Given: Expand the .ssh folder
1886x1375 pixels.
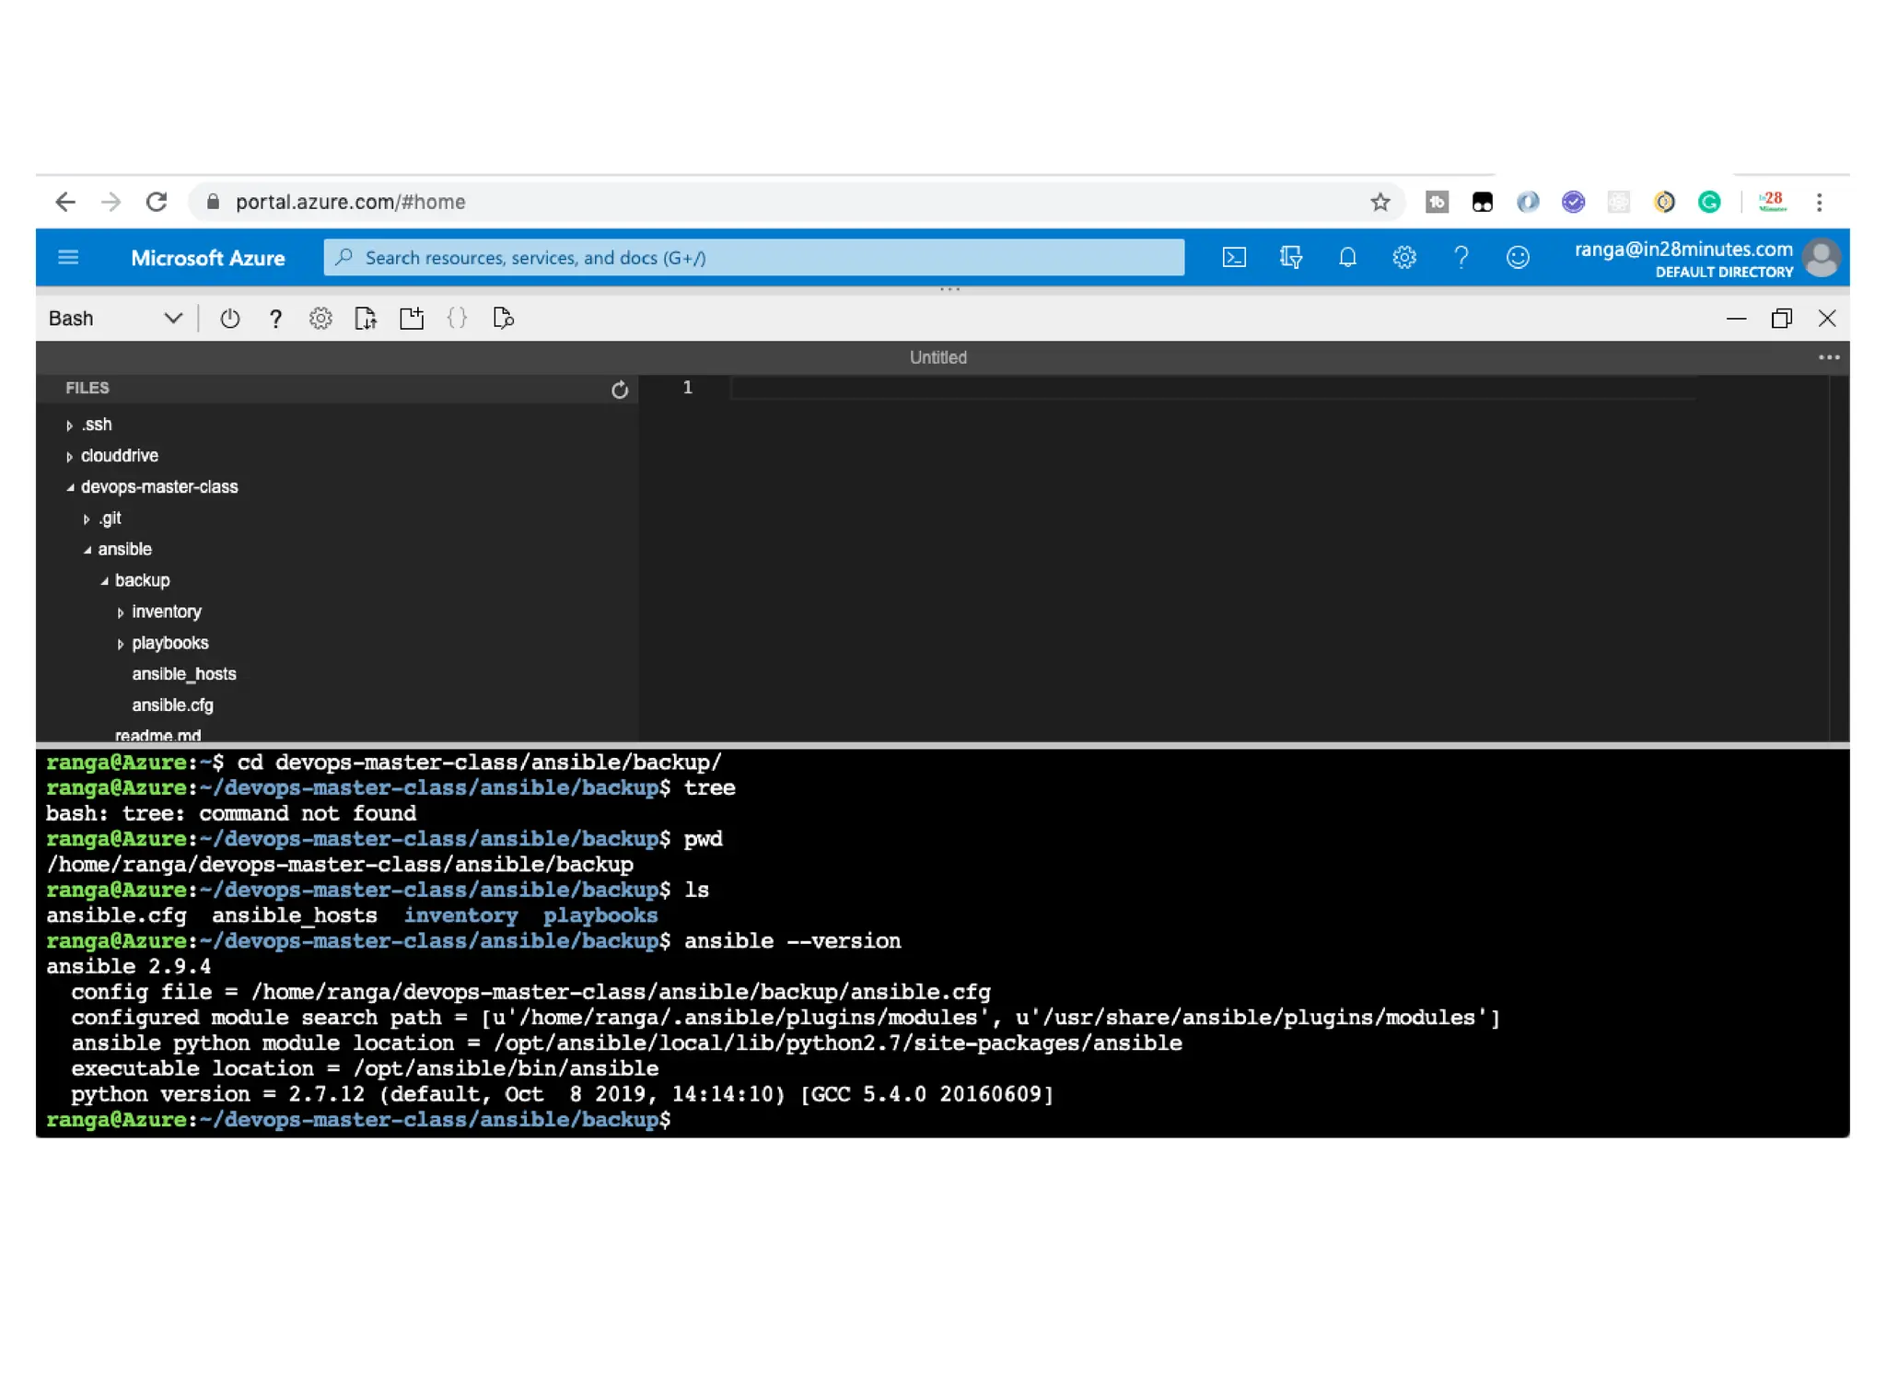Looking at the screenshot, I should (96, 425).
